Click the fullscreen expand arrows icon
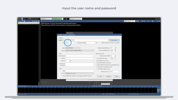The image size is (178, 100). pos(158,21)
